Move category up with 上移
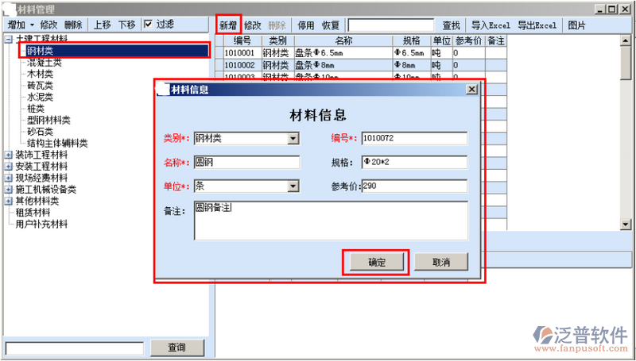Image resolution: width=636 pixels, height=361 pixels. tap(103, 25)
